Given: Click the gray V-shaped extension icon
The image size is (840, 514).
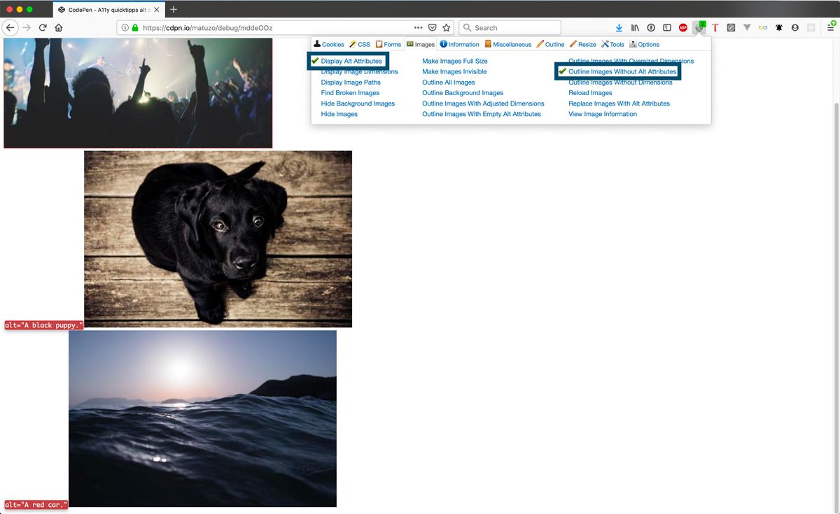Looking at the screenshot, I should [x=747, y=28].
